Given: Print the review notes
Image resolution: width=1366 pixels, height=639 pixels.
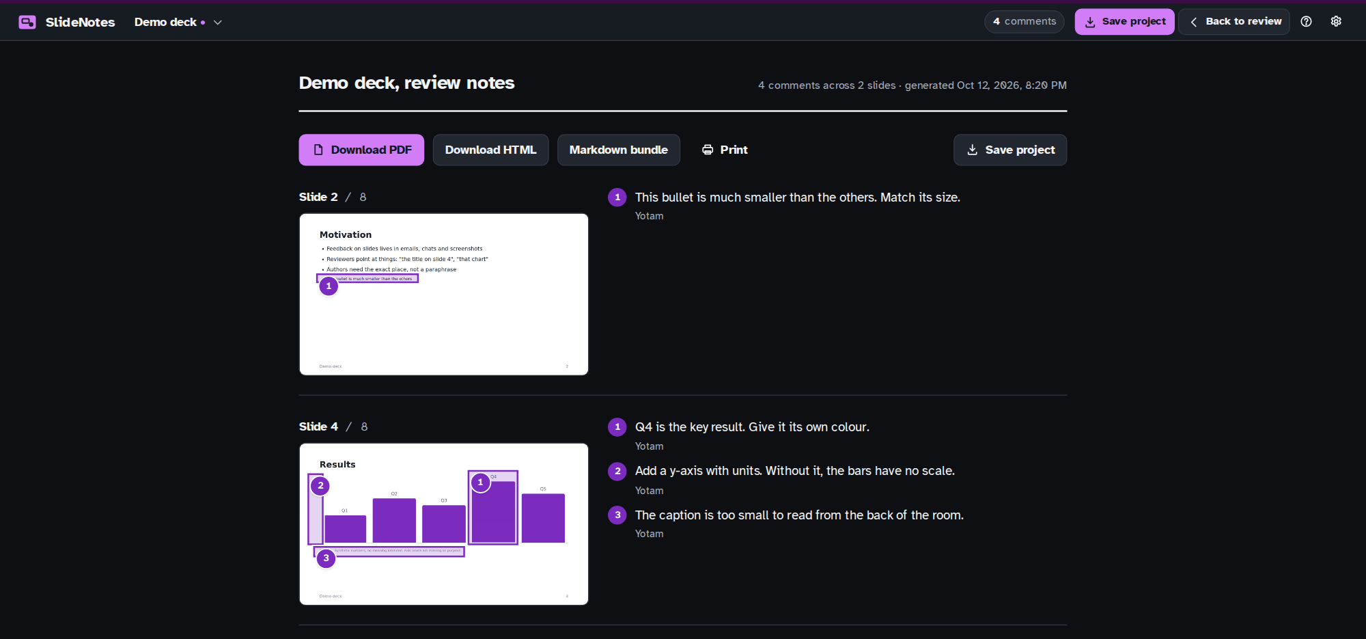Looking at the screenshot, I should click(x=725, y=150).
